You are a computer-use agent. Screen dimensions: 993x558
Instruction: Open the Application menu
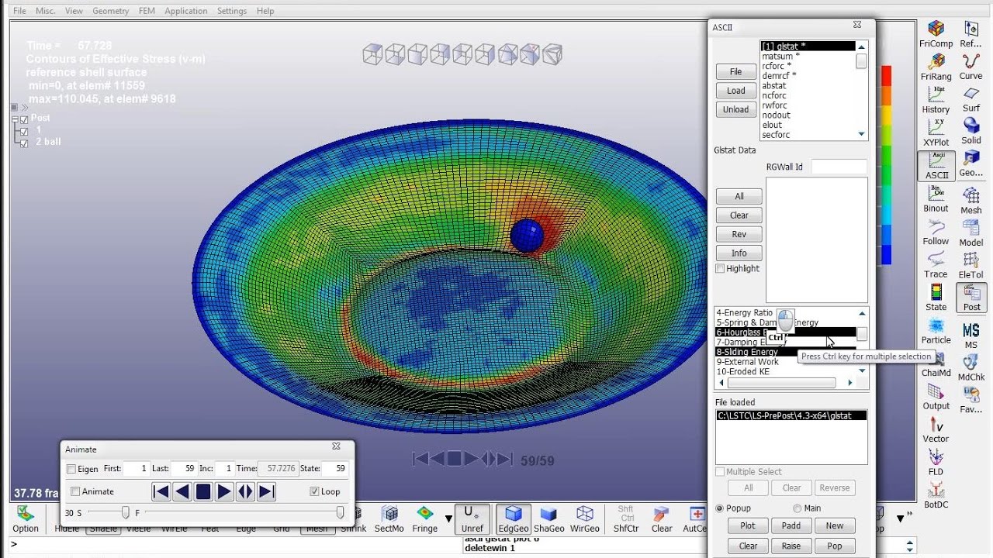(186, 11)
